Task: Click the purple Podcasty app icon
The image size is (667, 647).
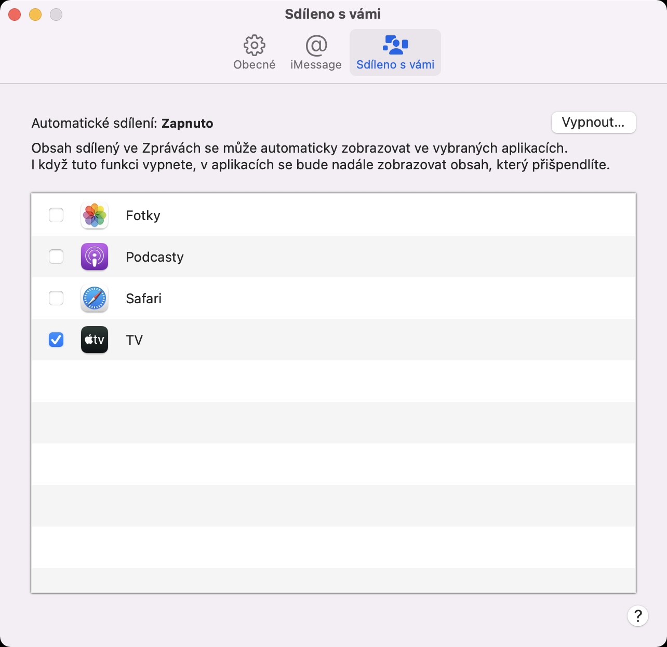Action: [x=95, y=257]
